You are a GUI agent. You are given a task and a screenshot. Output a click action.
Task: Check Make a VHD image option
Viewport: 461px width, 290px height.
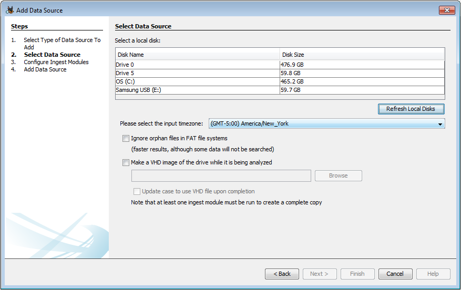[x=126, y=163]
